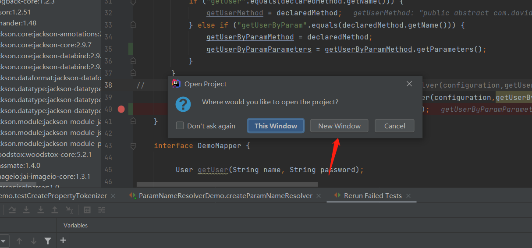The height and width of the screenshot is (248, 532).
Task: Click the Step Over debugger icon
Action: coord(12,210)
